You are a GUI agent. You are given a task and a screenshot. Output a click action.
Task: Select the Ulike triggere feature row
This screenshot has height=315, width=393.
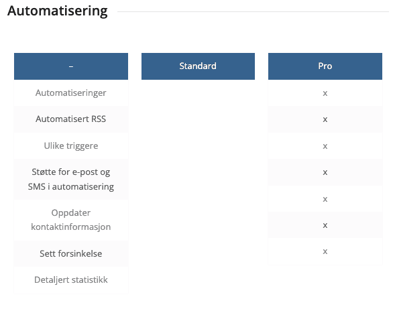(71, 145)
